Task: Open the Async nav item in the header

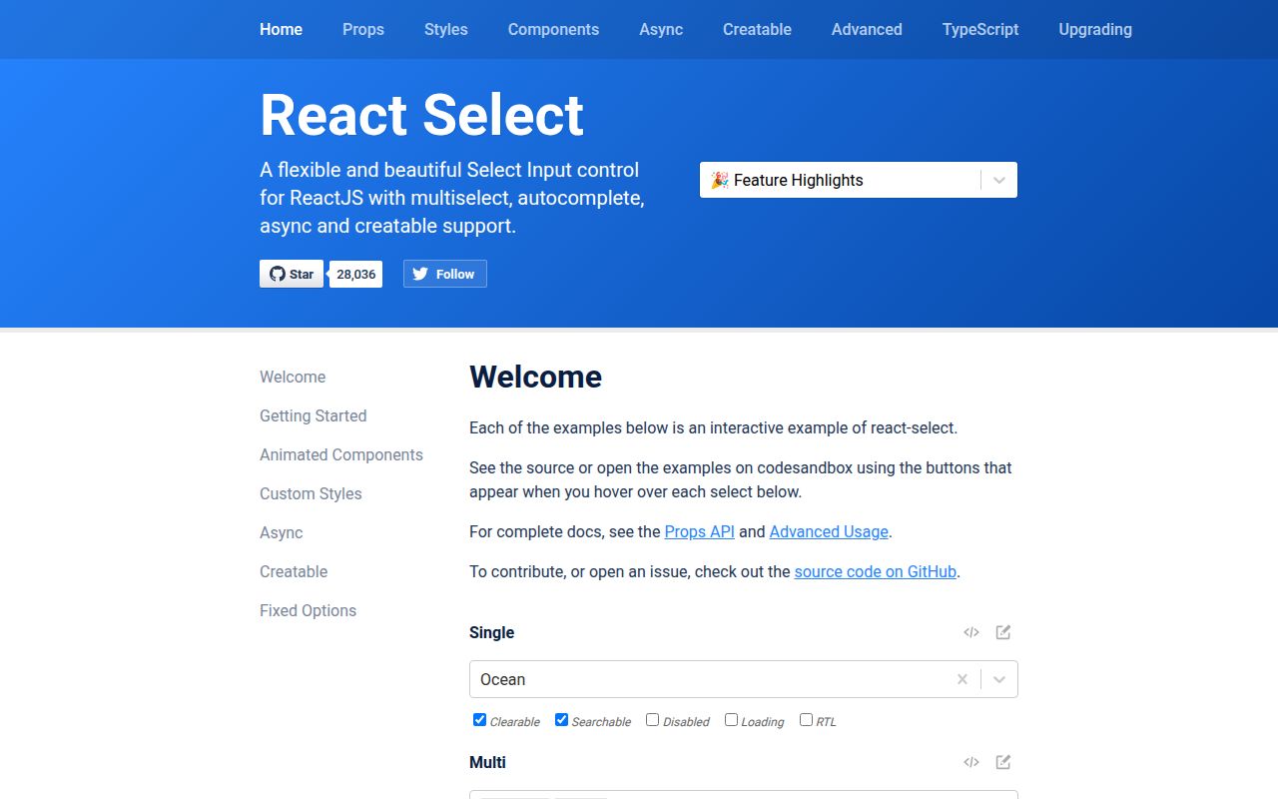Action: tap(661, 29)
